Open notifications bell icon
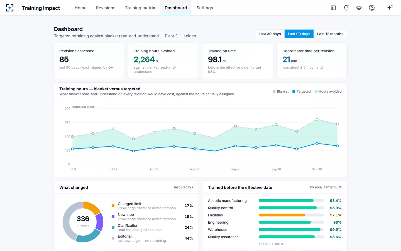 (x=346, y=8)
